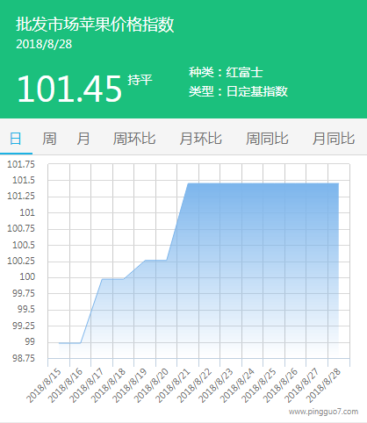367x423 pixels.
Task: Click the 101.75 y-axis label
Action: tap(21, 164)
